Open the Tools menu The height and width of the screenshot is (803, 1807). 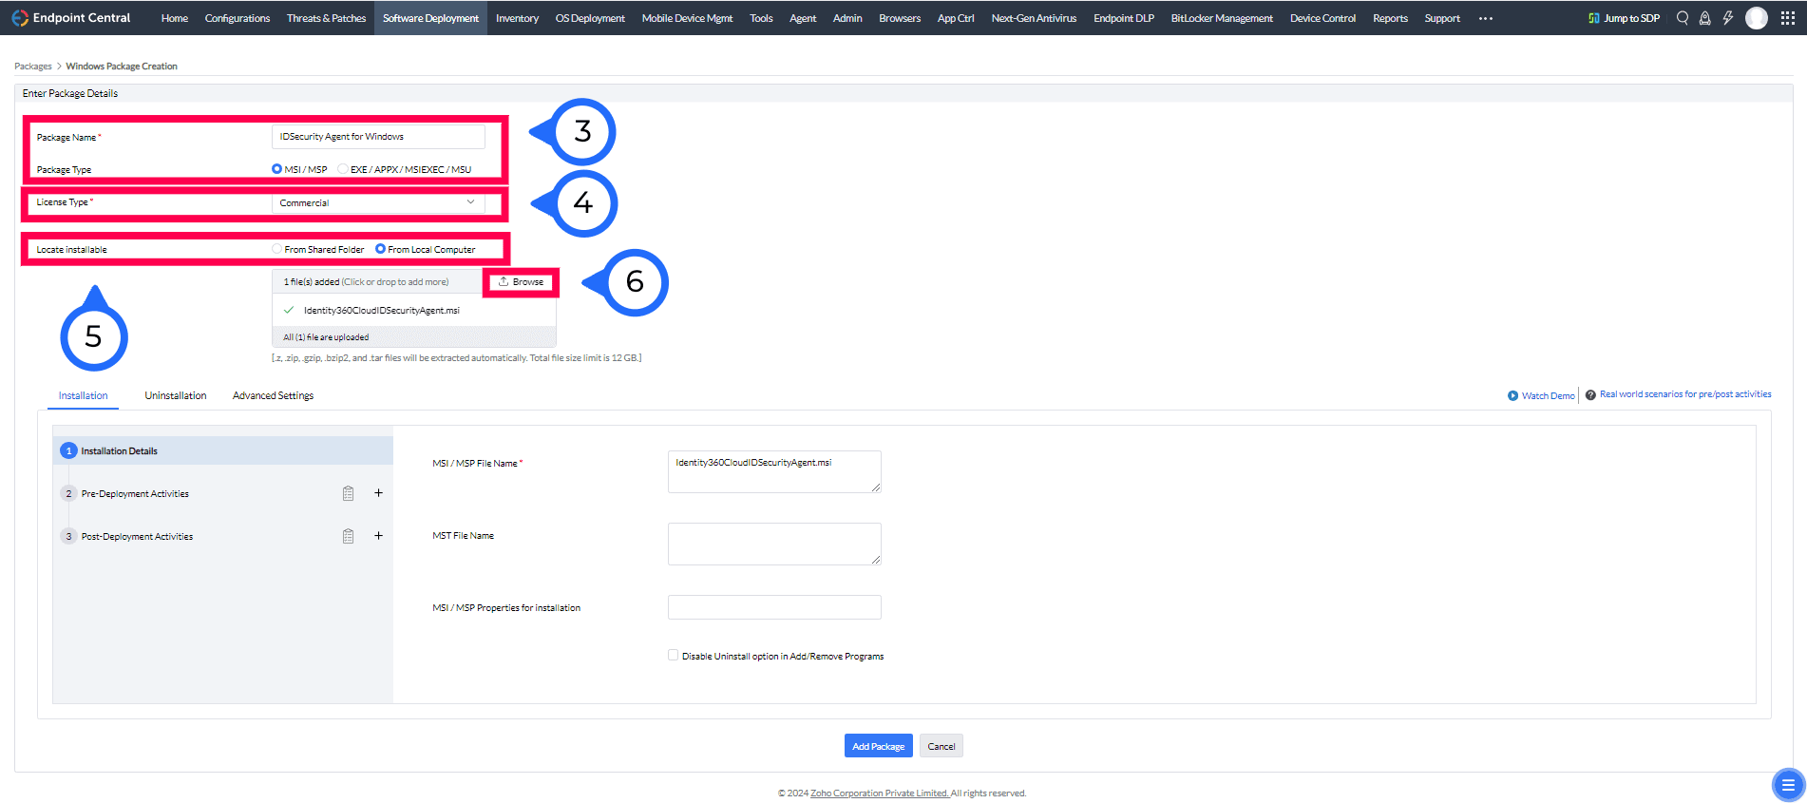click(x=761, y=18)
